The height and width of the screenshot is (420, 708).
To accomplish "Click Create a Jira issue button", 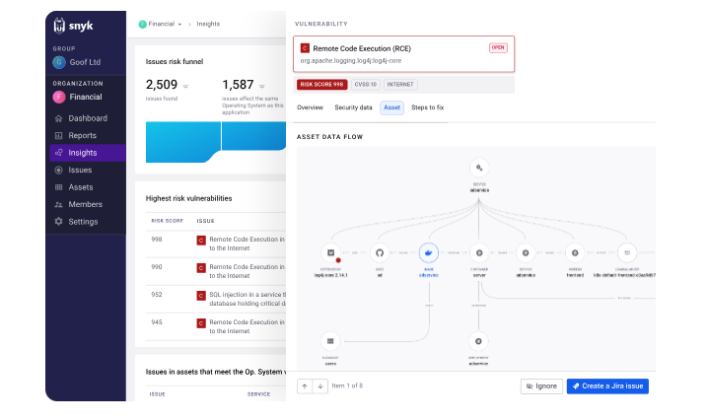I will pyautogui.click(x=607, y=386).
